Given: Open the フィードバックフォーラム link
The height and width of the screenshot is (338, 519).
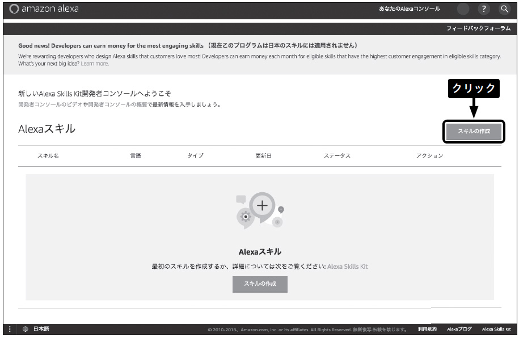Looking at the screenshot, I should pyautogui.click(x=478, y=28).
